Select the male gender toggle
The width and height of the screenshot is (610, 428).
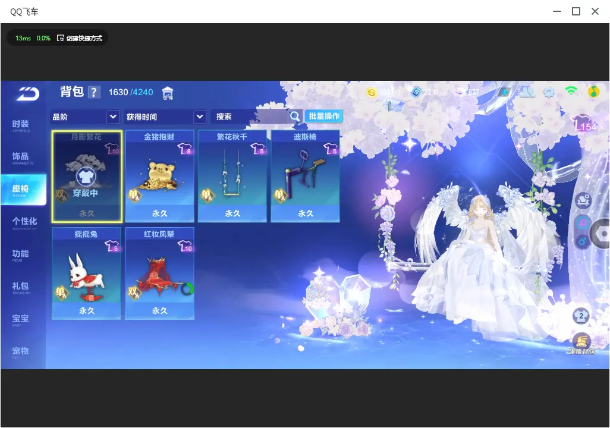click(583, 241)
